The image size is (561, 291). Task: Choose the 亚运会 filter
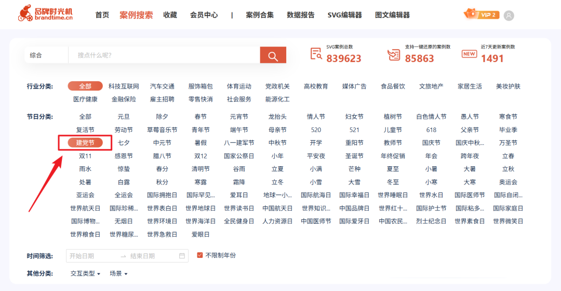85,195
